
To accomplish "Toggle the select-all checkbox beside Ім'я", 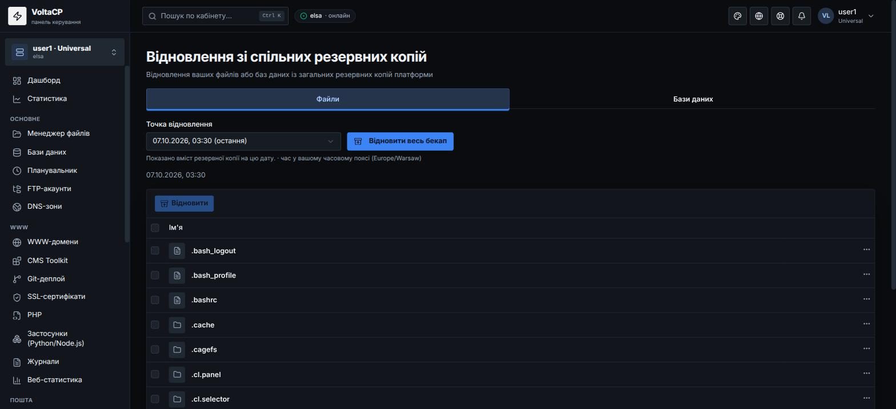I will 155,228.
